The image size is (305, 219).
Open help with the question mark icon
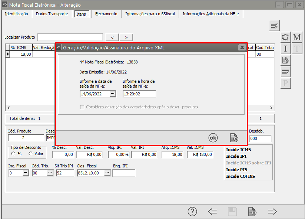(192, 212)
